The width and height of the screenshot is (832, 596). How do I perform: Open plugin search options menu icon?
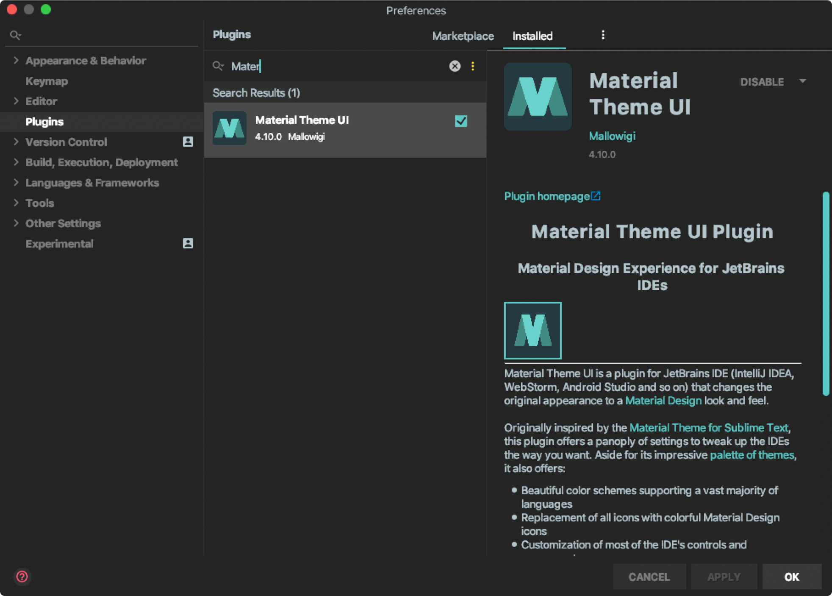tap(473, 66)
